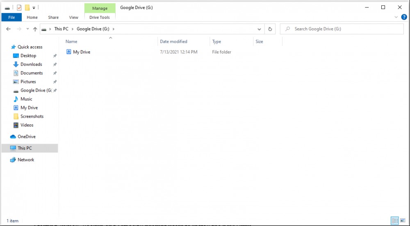Click the File folder type cell

(221, 52)
